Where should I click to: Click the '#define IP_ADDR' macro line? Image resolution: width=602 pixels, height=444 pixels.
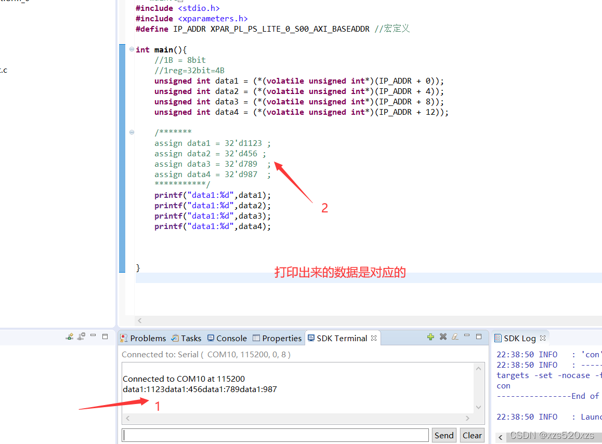[272, 29]
